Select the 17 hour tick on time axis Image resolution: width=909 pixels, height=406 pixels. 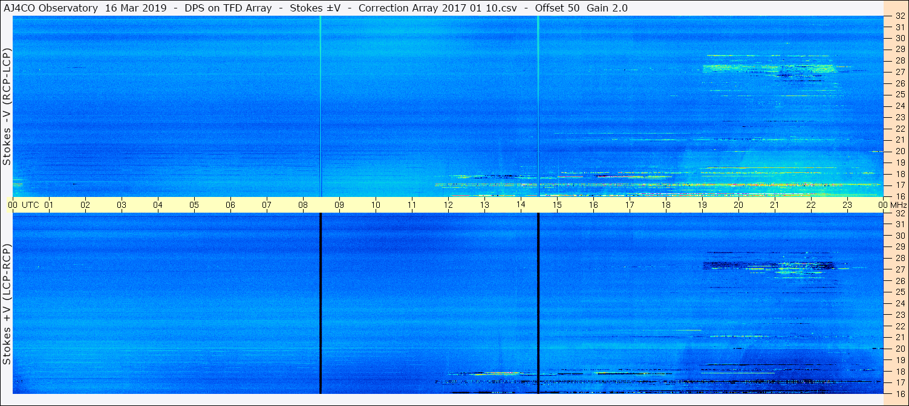click(630, 205)
